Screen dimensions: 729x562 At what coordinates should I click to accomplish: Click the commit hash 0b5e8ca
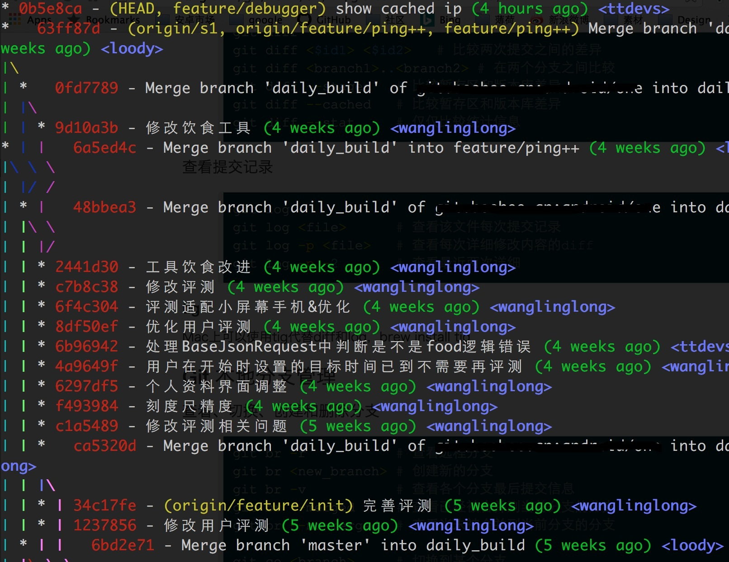click(x=50, y=8)
